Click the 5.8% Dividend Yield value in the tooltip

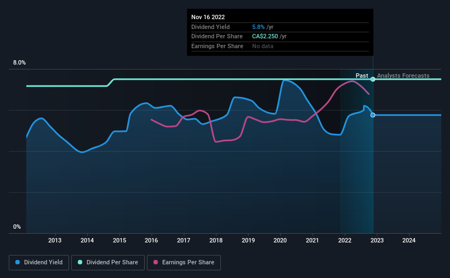[258, 27]
